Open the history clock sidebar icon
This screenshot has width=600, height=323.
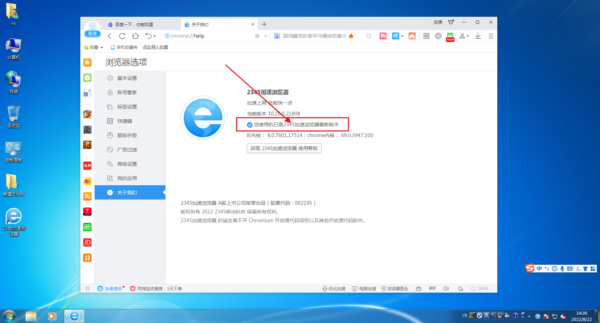click(x=87, y=78)
